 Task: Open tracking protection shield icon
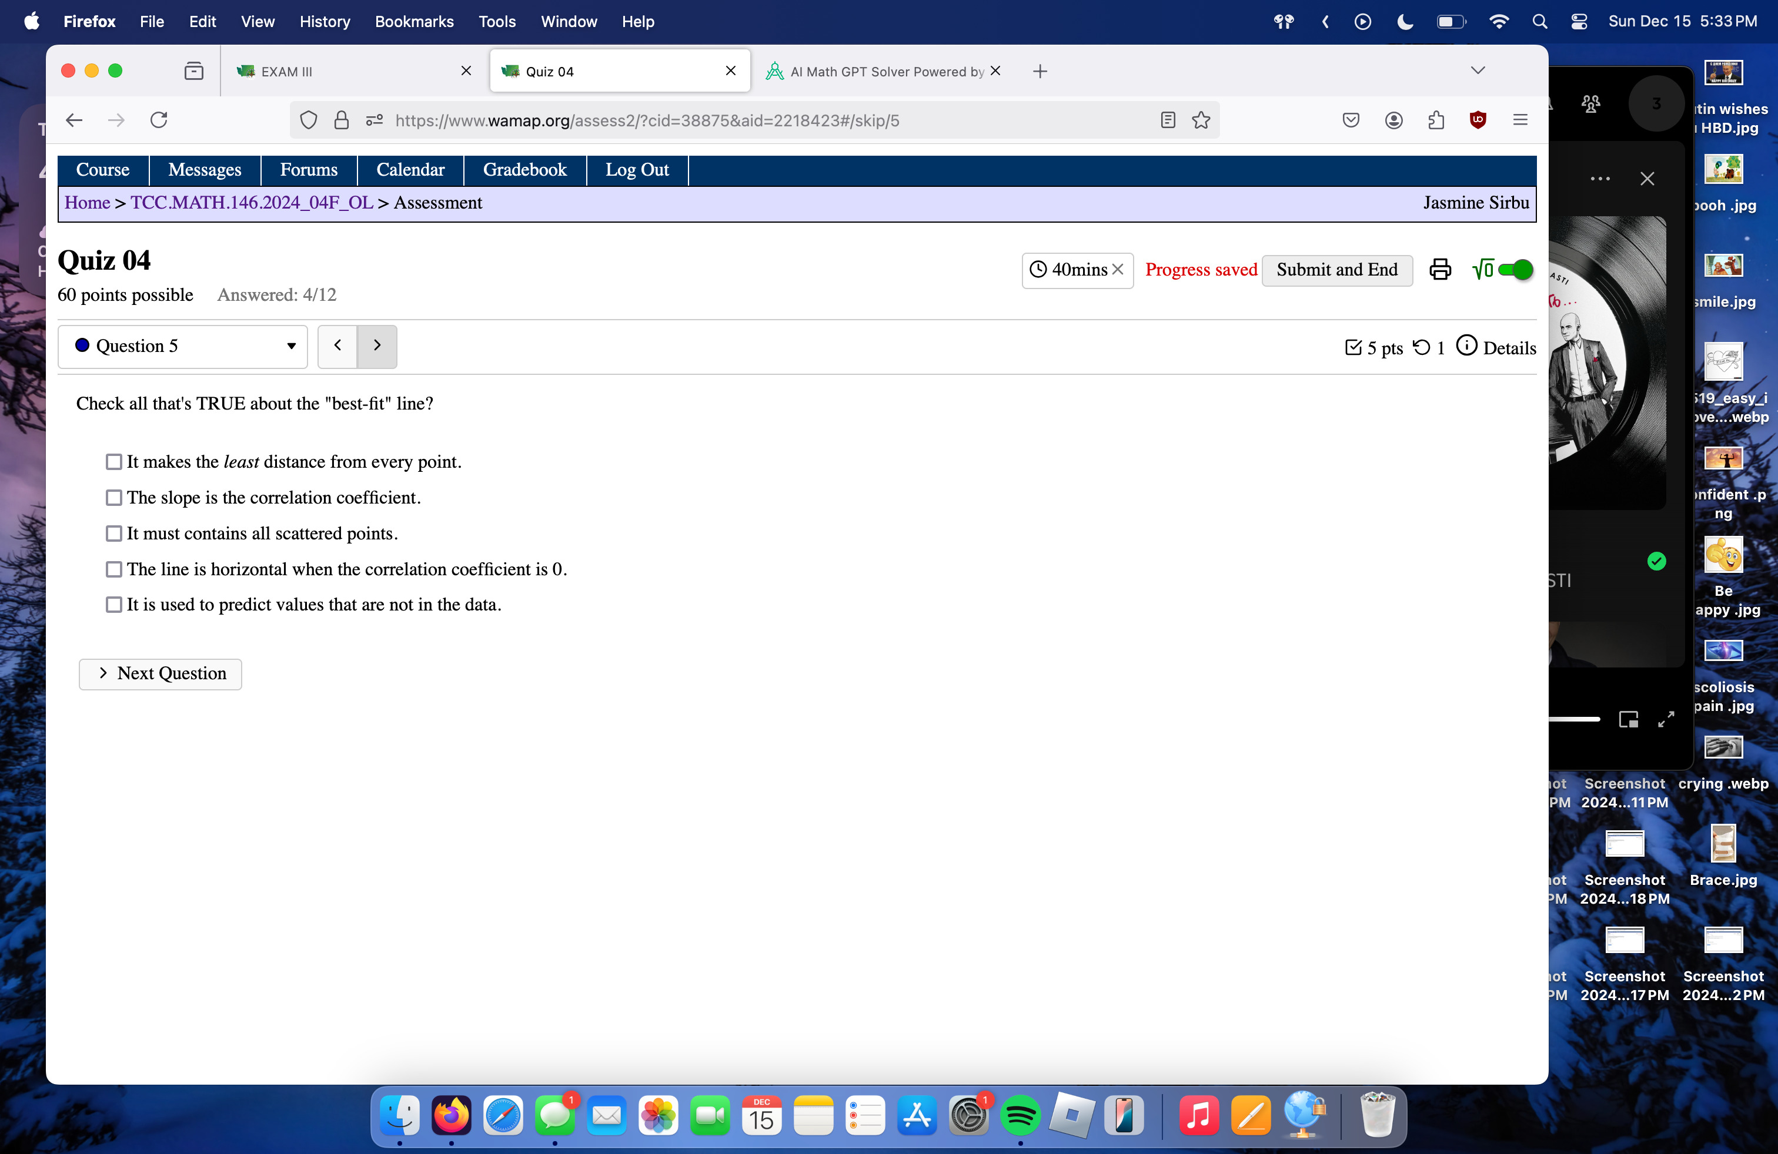point(308,121)
